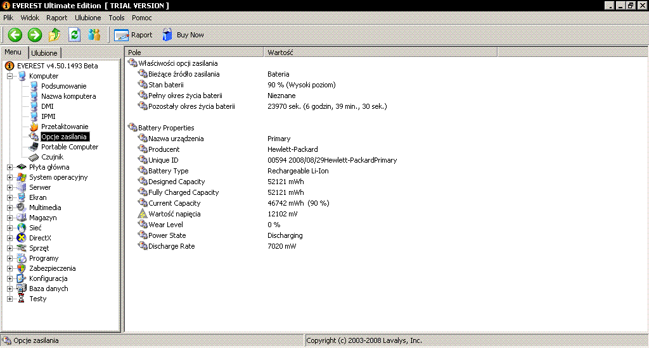Expand the Programy node

coord(10,258)
